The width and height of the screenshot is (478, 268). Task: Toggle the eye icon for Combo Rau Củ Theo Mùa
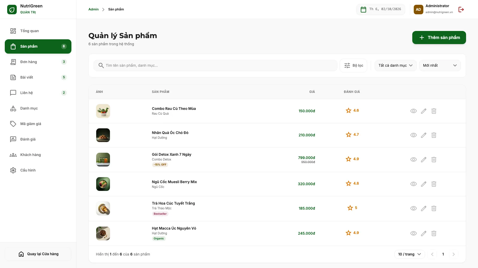413,111
